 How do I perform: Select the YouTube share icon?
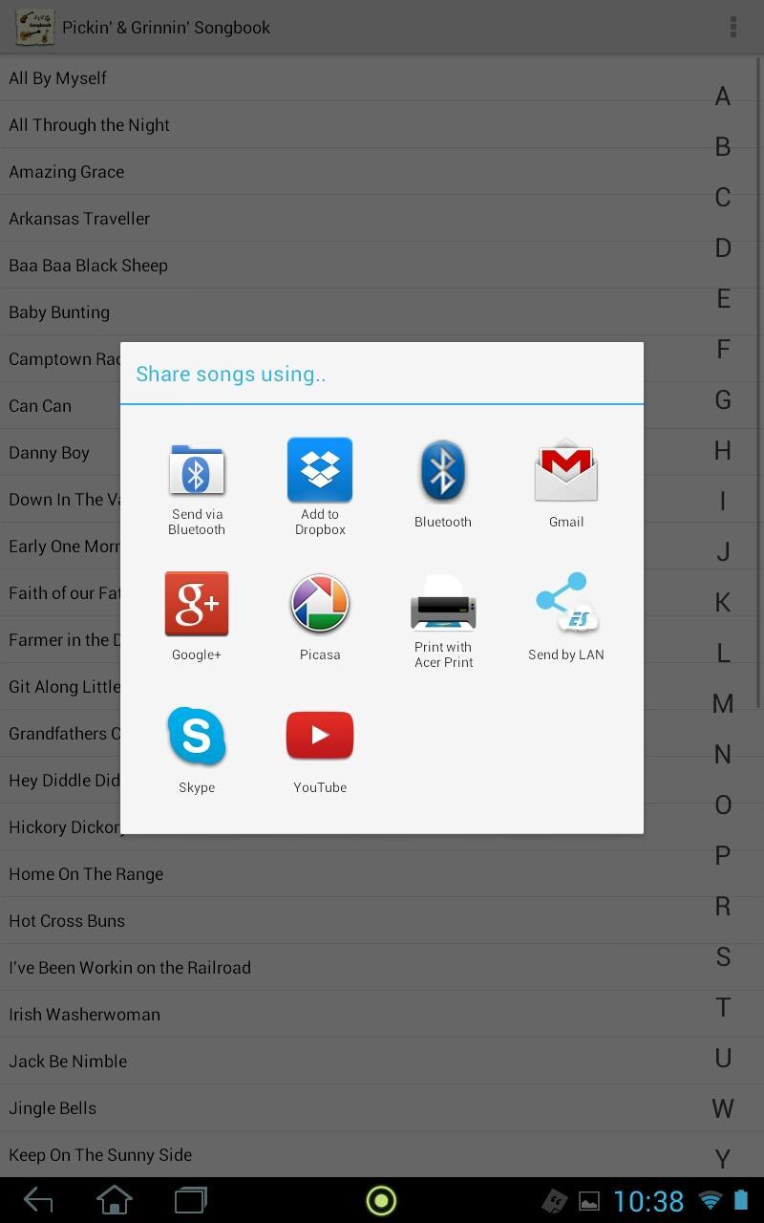pos(320,749)
